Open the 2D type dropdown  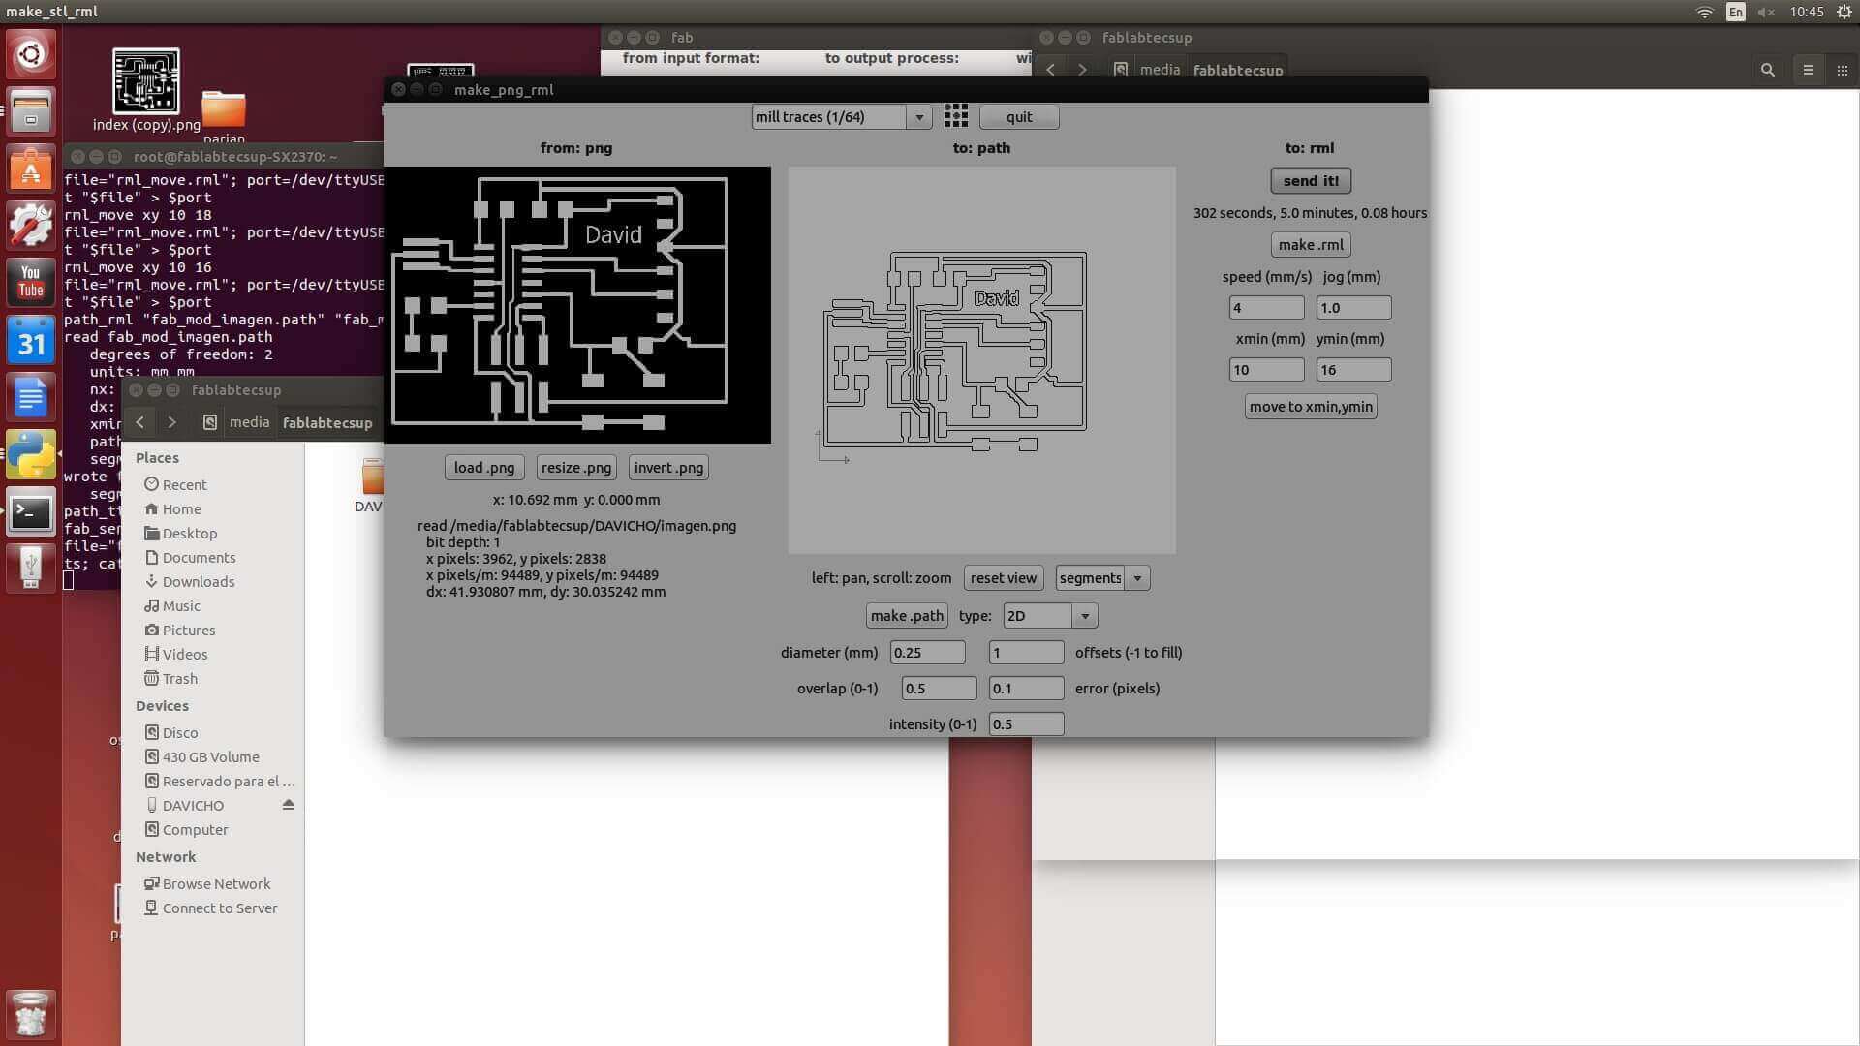pos(1049,616)
